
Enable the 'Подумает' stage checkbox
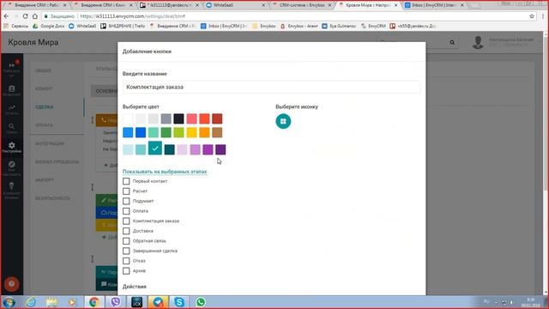coord(126,201)
